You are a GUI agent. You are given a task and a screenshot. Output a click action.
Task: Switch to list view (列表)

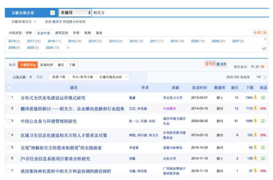(210, 64)
